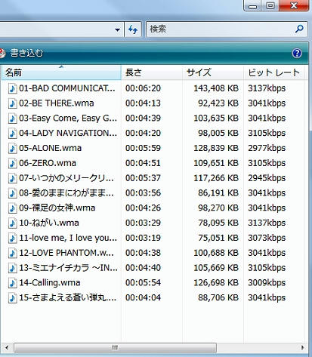
Task: Select music icon of 06-ZERO.wma
Action: click(13, 163)
